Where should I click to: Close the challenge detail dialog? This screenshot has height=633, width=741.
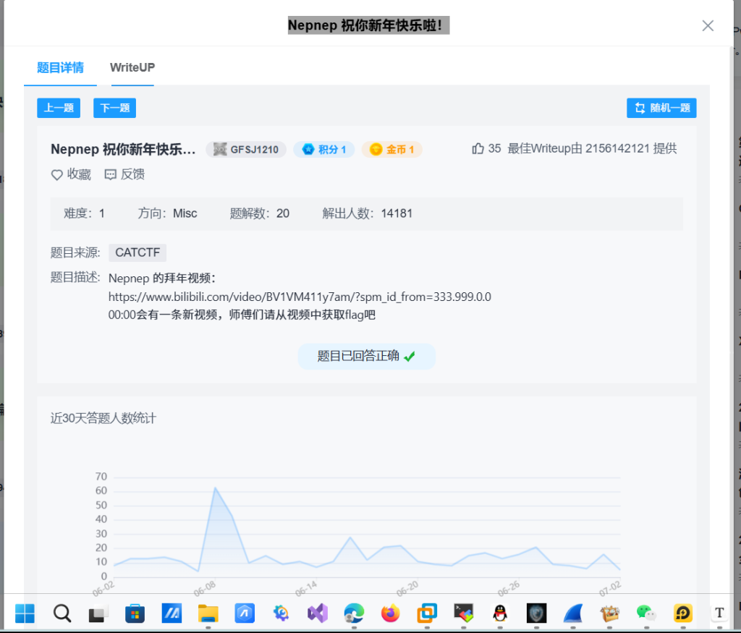708,26
